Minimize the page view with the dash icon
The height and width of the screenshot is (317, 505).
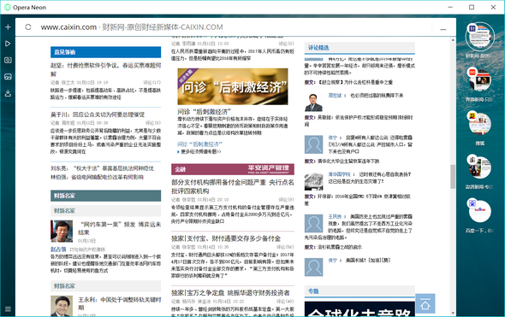[x=443, y=29]
